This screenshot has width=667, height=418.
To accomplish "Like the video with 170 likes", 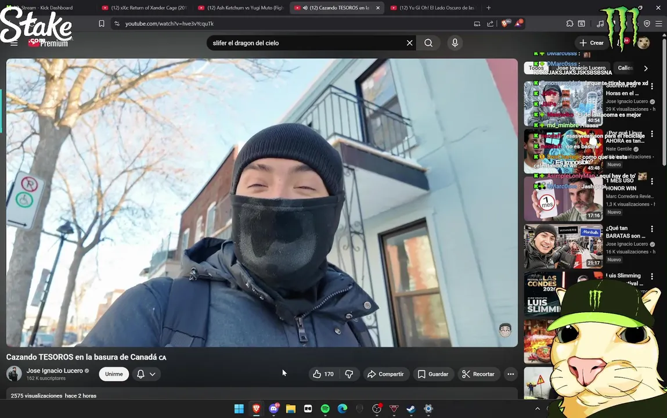I will 324,374.
